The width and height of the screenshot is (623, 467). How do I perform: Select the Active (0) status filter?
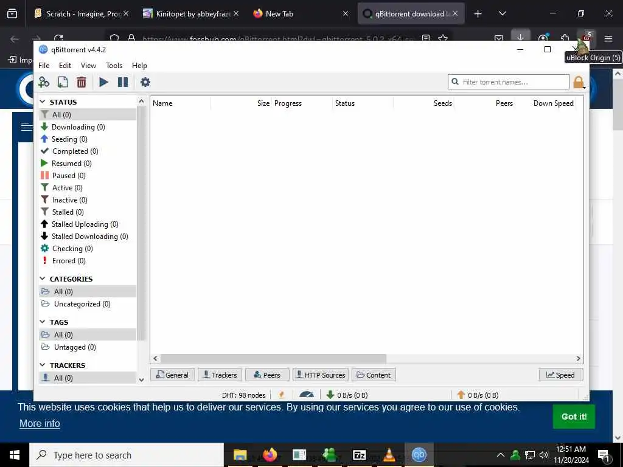[88, 188]
